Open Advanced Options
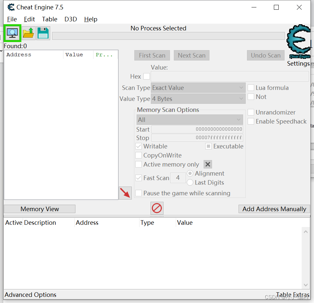The image size is (314, 303). pos(30,295)
